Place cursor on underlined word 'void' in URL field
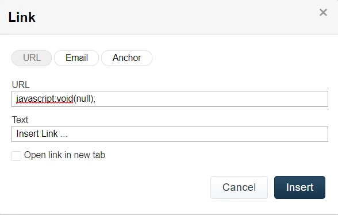Screen dimensions: 338x215 65,99
